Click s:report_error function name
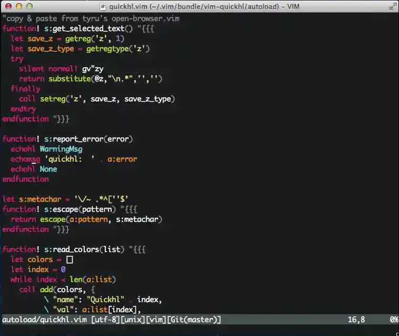The image size is (399, 336). click(x=89, y=139)
